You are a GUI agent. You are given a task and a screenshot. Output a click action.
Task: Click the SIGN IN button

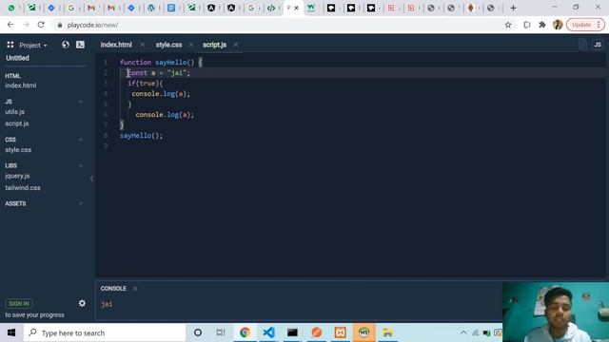pyautogui.click(x=19, y=303)
